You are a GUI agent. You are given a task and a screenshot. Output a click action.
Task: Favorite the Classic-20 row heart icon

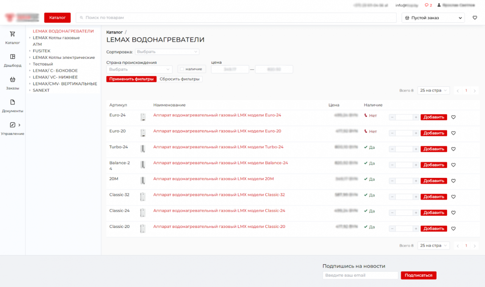point(453,229)
